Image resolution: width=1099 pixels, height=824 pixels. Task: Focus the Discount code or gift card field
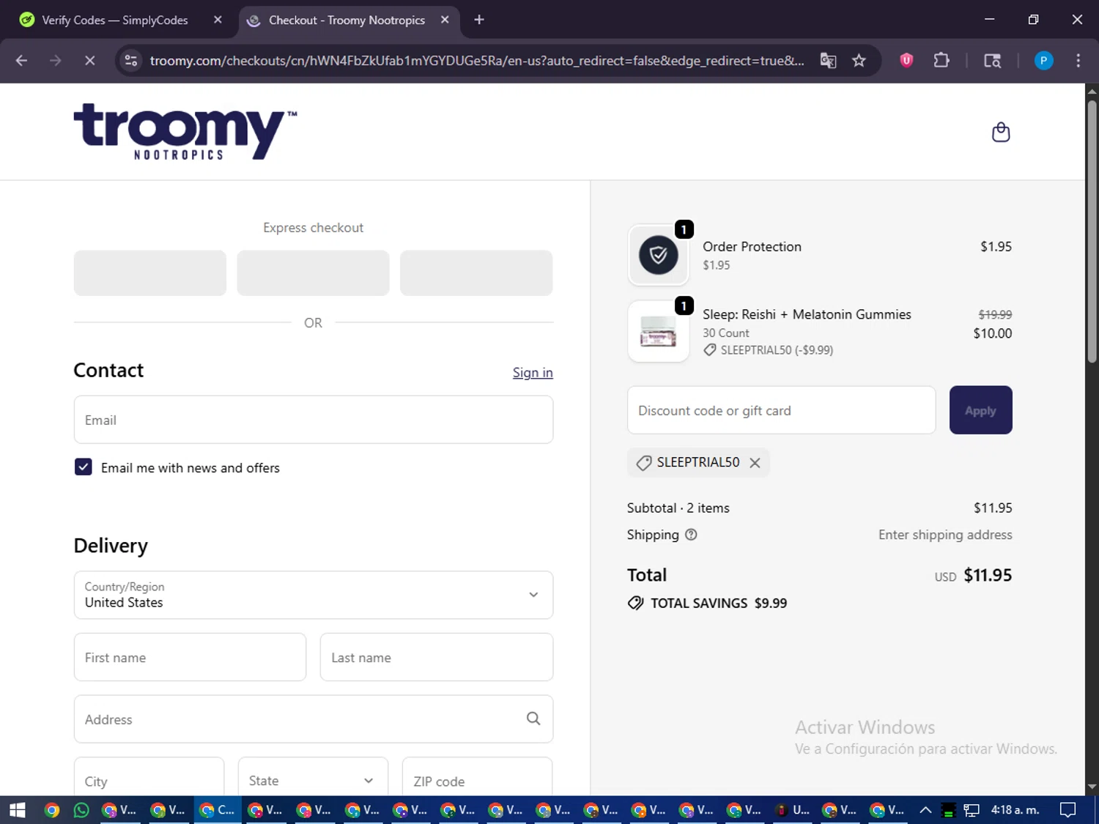coord(781,410)
